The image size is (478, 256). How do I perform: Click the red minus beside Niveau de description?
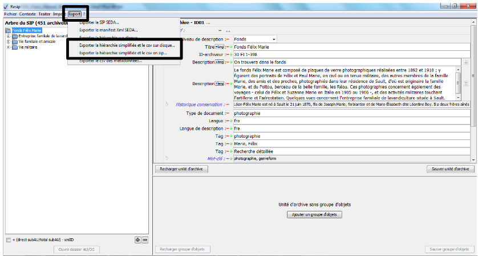(x=227, y=39)
